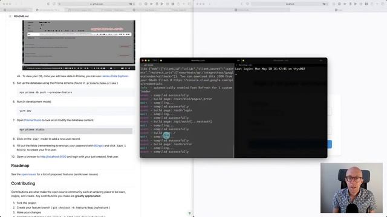The height and width of the screenshot is (217, 387).
Task: Click the 'Click on the User model' step text
Action: coord(48,139)
